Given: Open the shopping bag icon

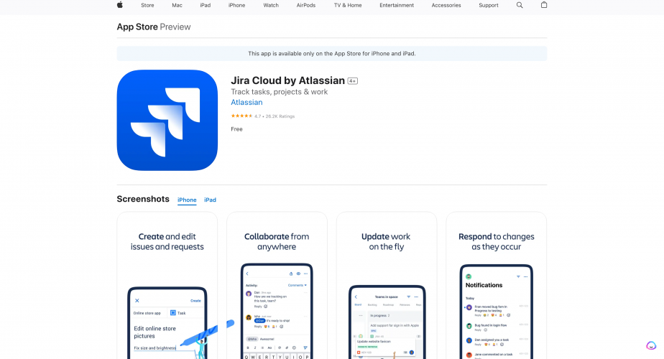Looking at the screenshot, I should click(544, 5).
